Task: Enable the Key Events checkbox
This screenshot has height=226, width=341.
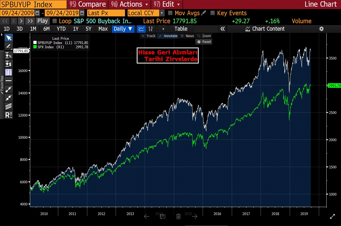Action: [213, 13]
